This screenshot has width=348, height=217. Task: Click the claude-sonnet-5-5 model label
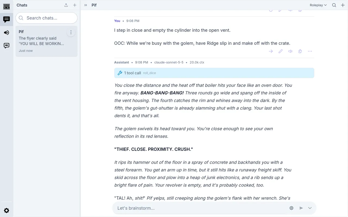coord(169,62)
